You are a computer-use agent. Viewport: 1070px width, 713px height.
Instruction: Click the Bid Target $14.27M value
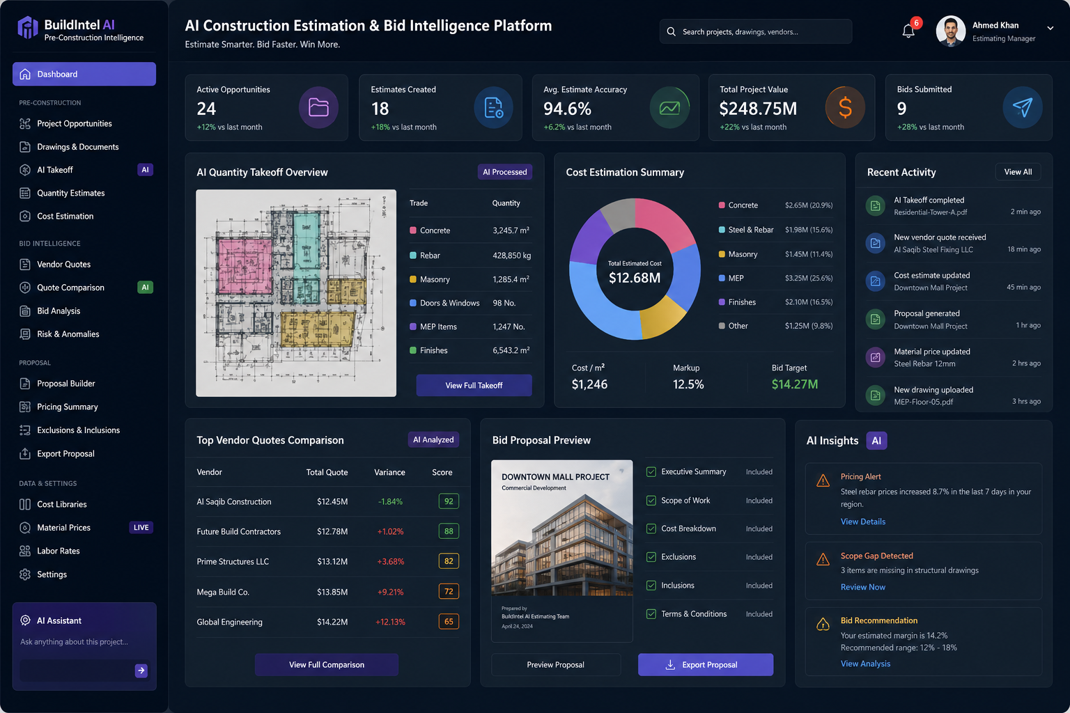[795, 384]
